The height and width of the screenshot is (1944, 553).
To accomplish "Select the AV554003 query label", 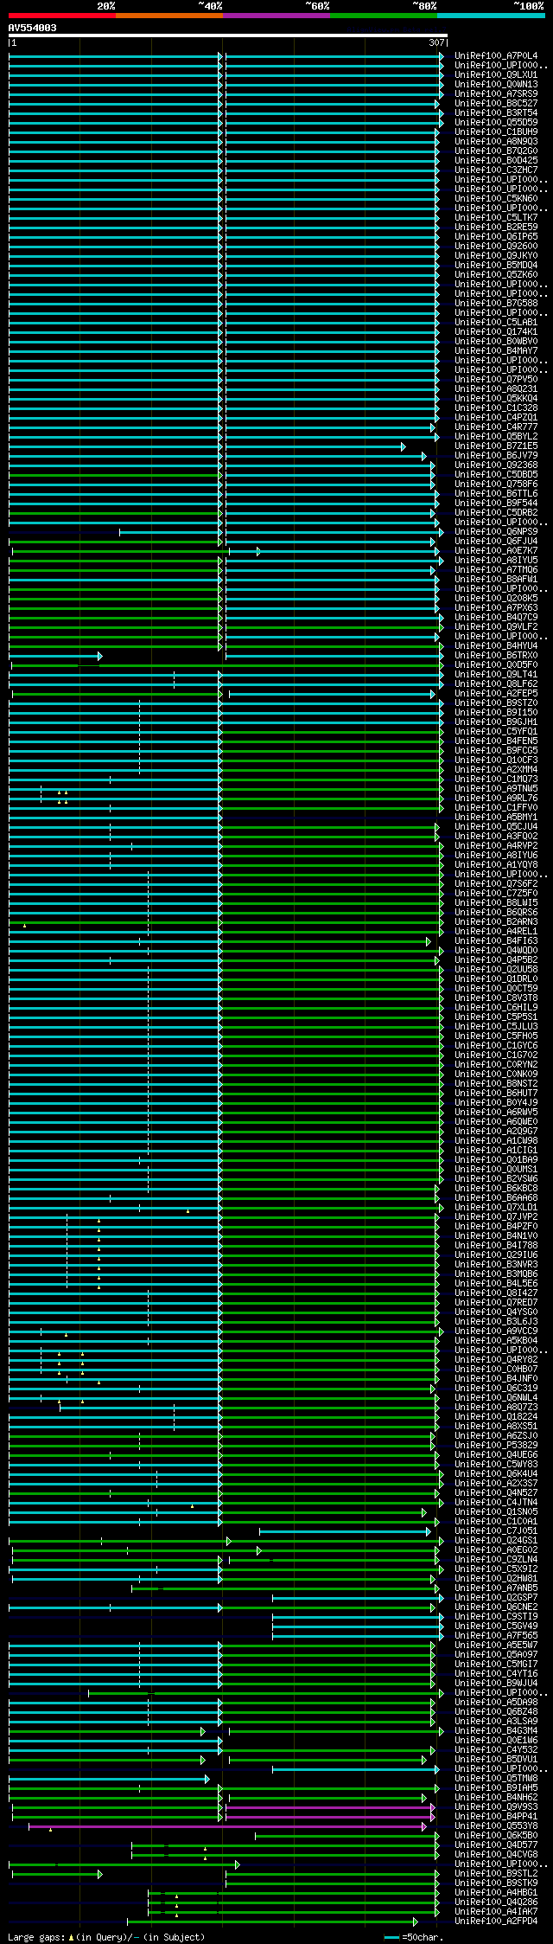I will click(33, 28).
